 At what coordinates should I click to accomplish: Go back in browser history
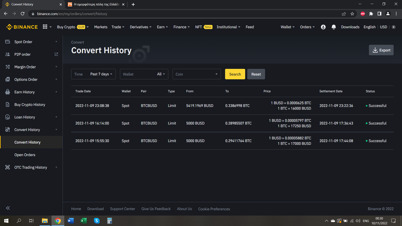(6, 14)
